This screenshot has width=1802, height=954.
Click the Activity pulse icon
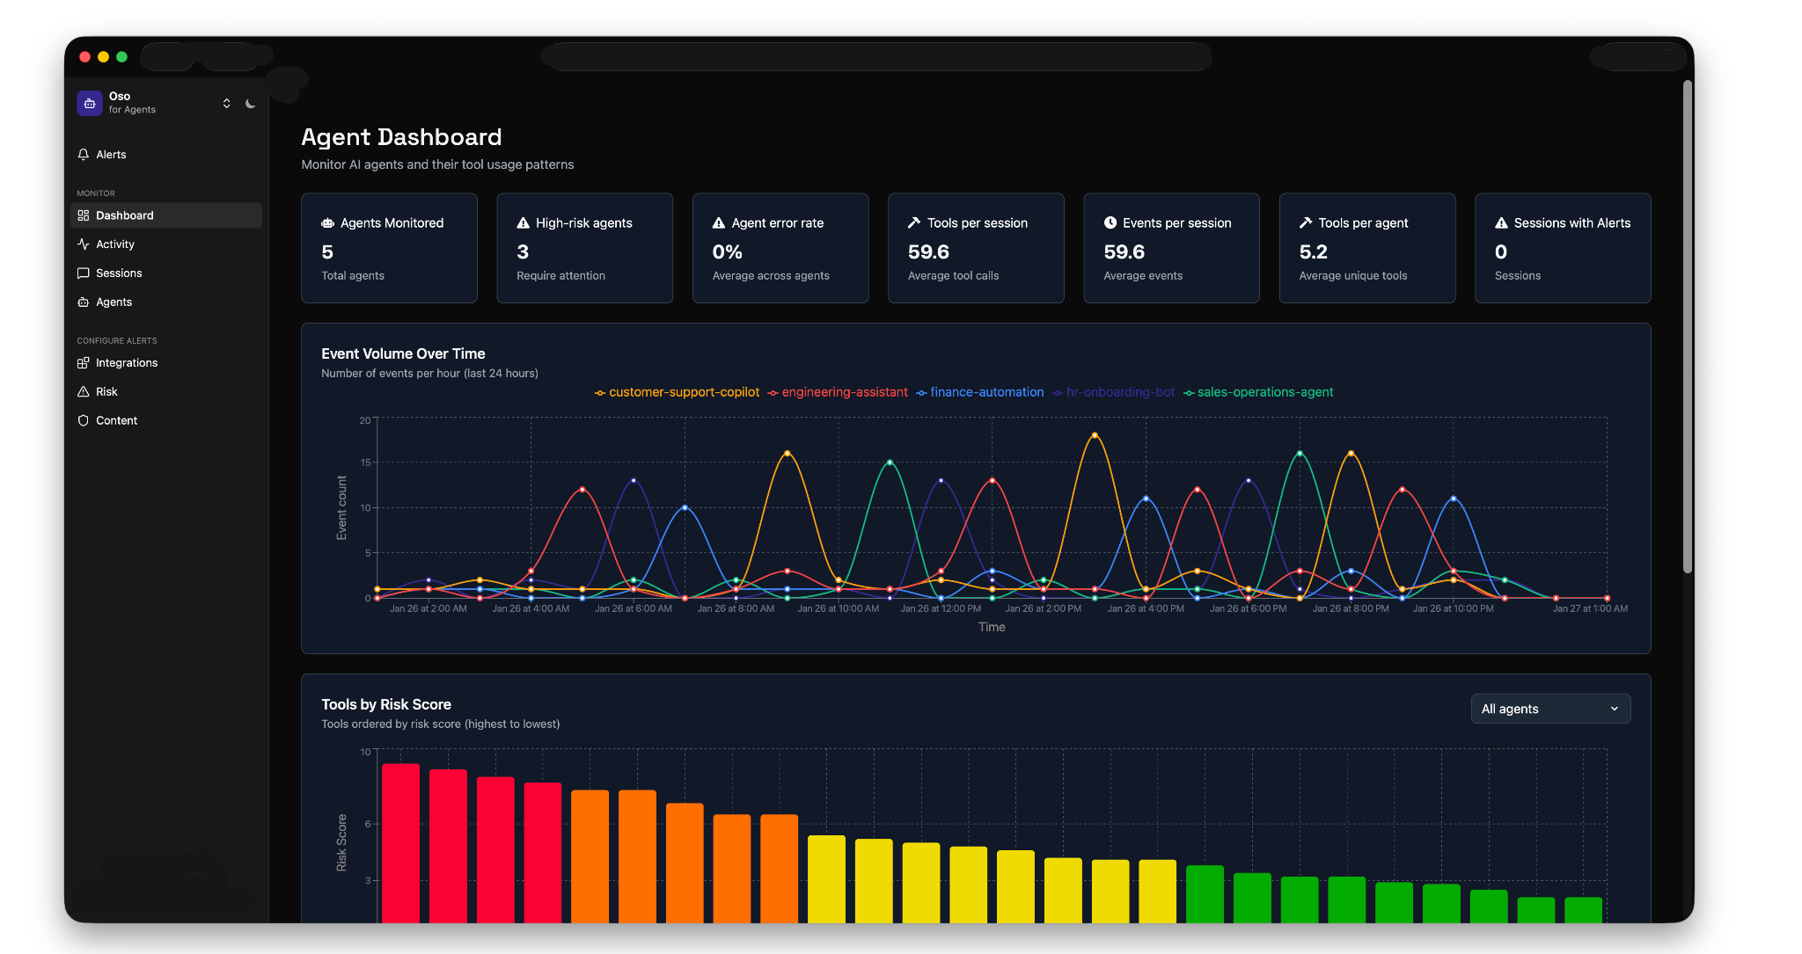pos(84,244)
